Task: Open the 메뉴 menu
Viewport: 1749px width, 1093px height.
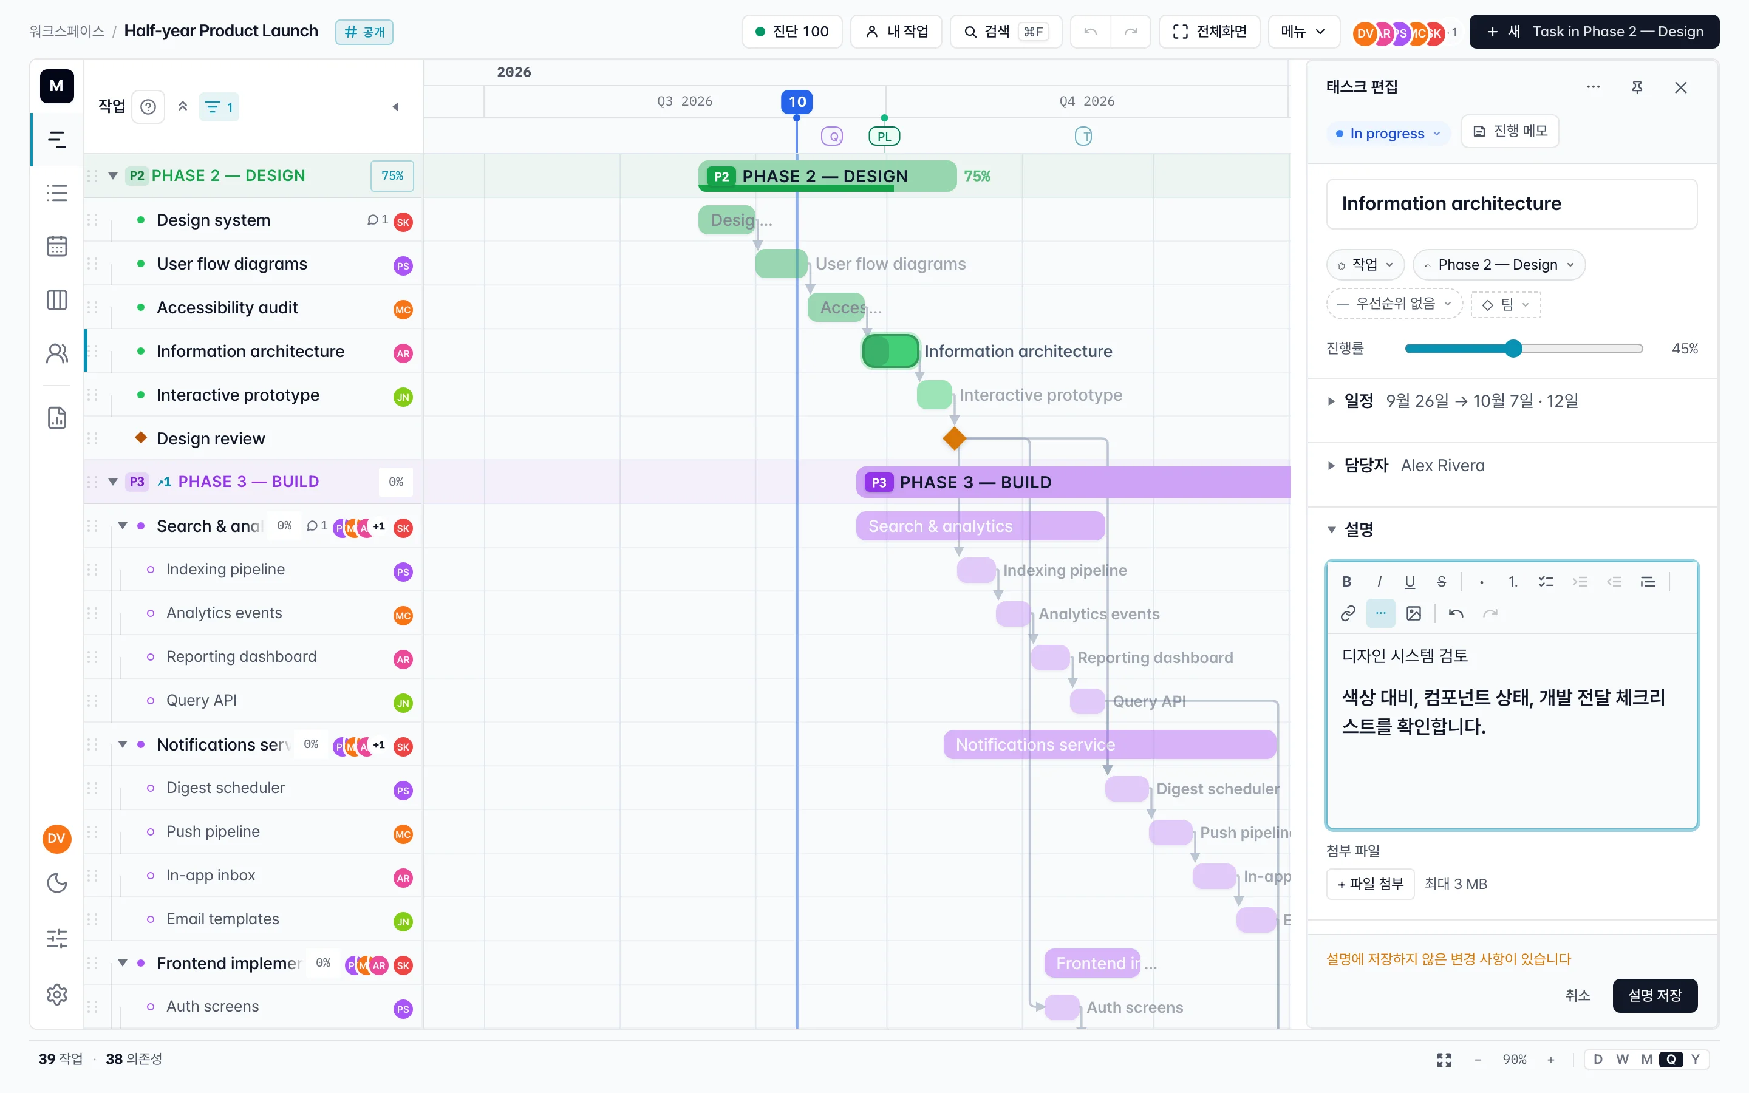Action: (x=1303, y=31)
